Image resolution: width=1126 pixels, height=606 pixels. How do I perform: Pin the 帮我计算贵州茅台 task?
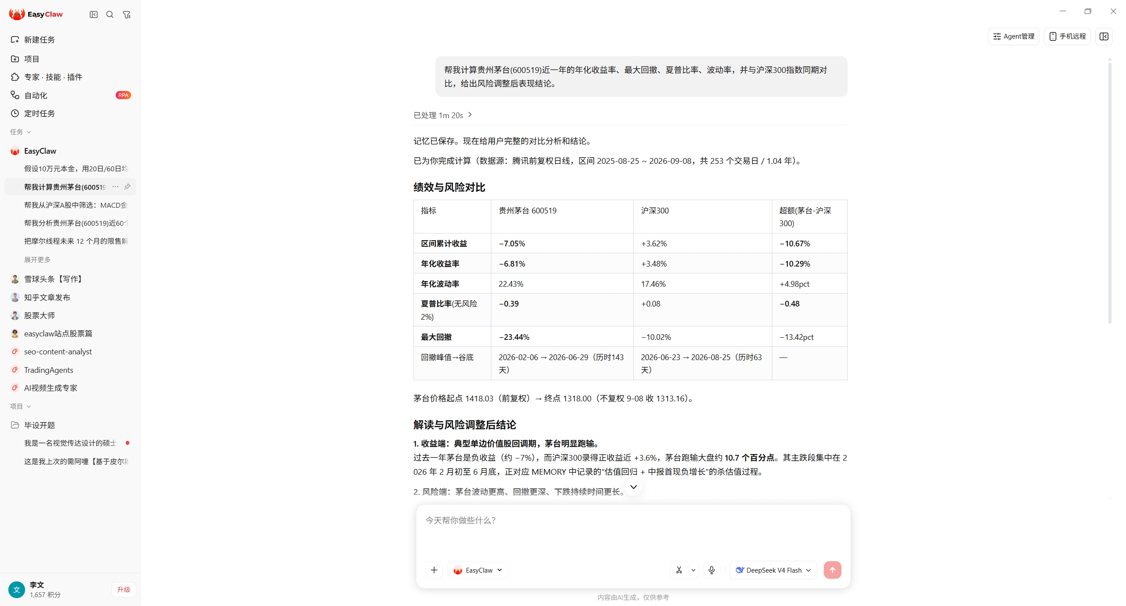127,187
